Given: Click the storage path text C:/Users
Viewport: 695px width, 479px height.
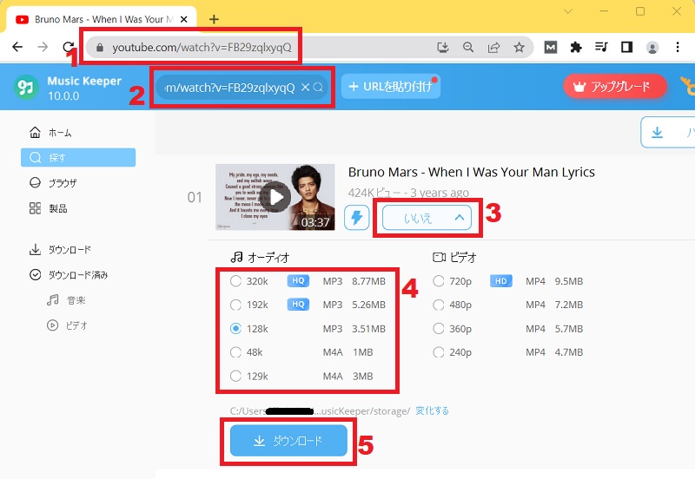Looking at the screenshot, I should click(320, 411).
